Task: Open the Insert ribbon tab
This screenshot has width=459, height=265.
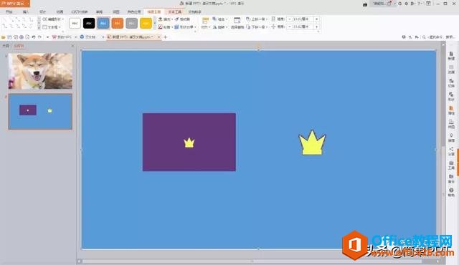Action: click(x=26, y=12)
